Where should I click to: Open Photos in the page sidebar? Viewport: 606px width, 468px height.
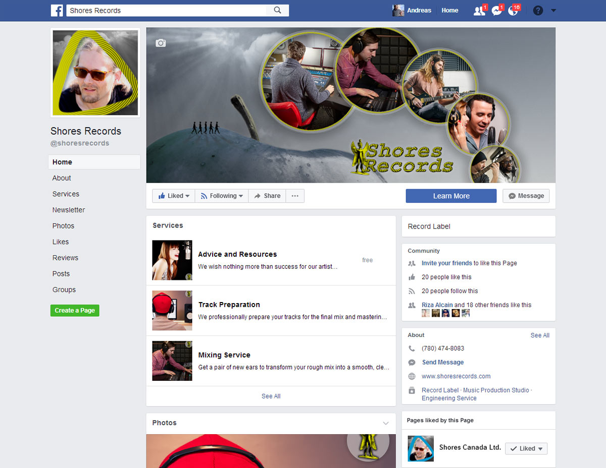[x=63, y=226]
